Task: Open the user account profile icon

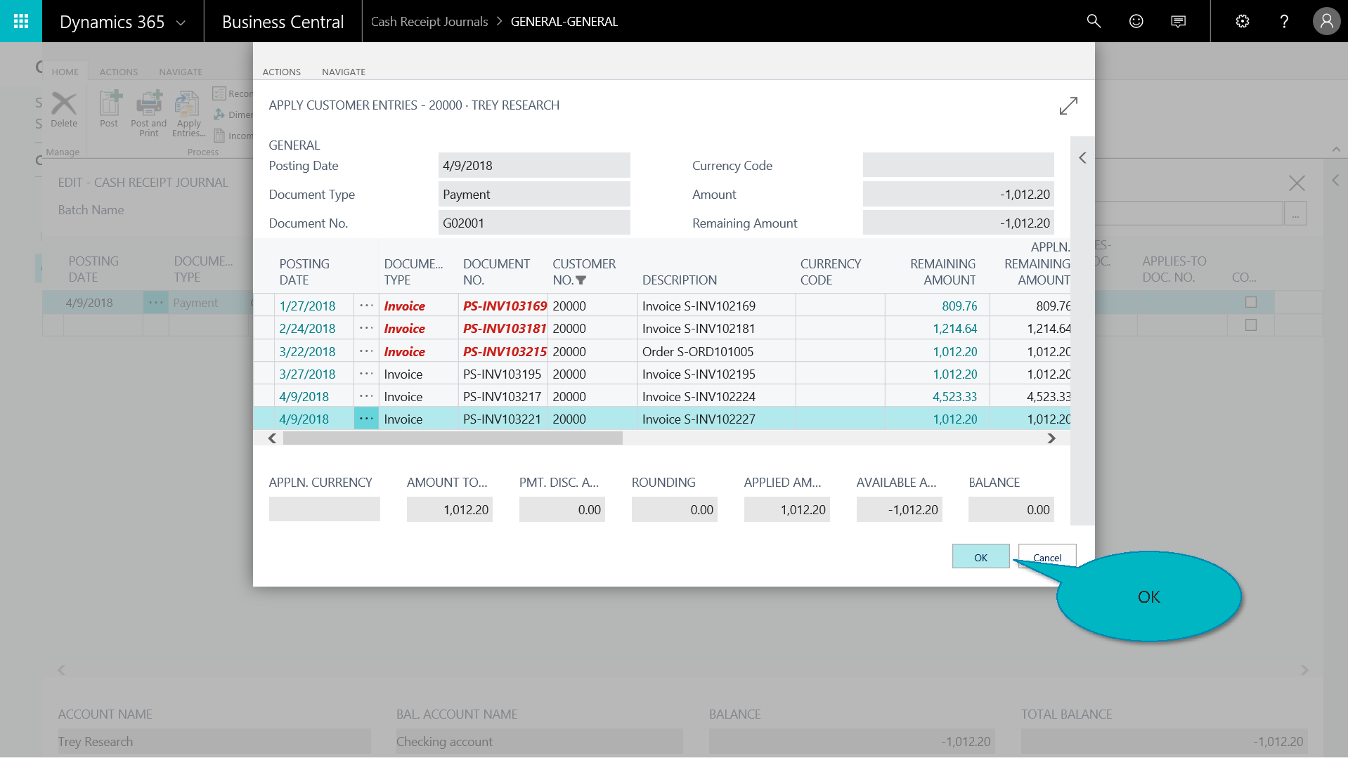Action: [x=1326, y=21]
